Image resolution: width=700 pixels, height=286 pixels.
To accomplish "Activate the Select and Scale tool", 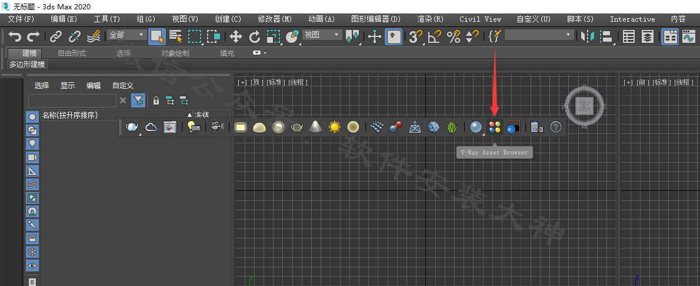I will click(x=273, y=36).
